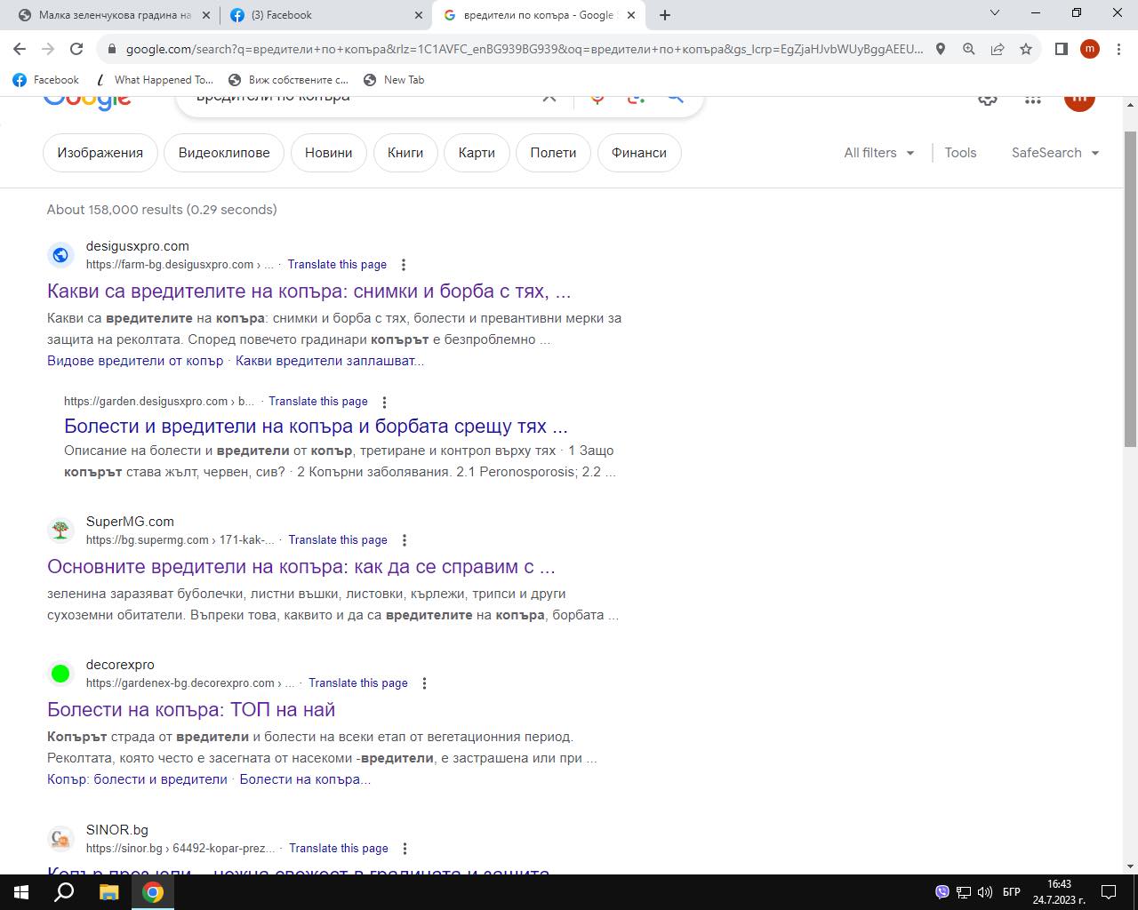This screenshot has width=1138, height=910.
Task: Open the Viber icon in system tray
Action: 942,891
